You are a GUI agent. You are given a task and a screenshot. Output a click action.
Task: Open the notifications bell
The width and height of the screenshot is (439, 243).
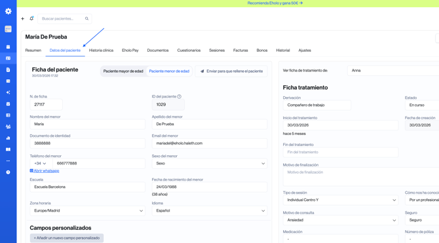[31, 18]
